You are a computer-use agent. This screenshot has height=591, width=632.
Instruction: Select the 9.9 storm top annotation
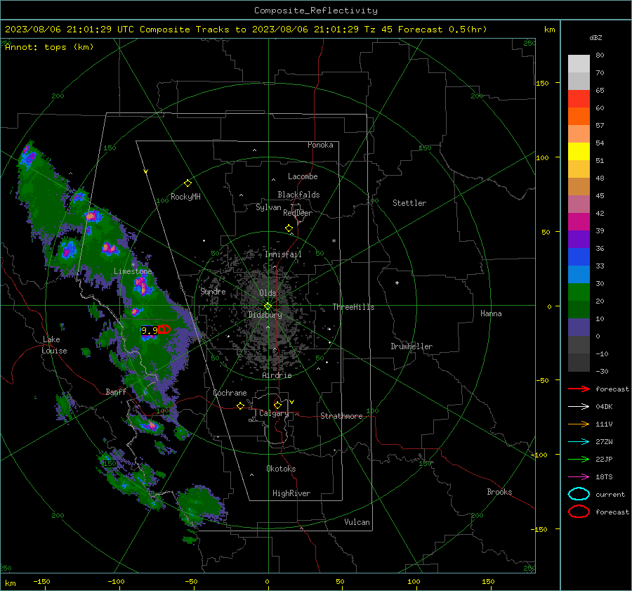pyautogui.click(x=149, y=330)
